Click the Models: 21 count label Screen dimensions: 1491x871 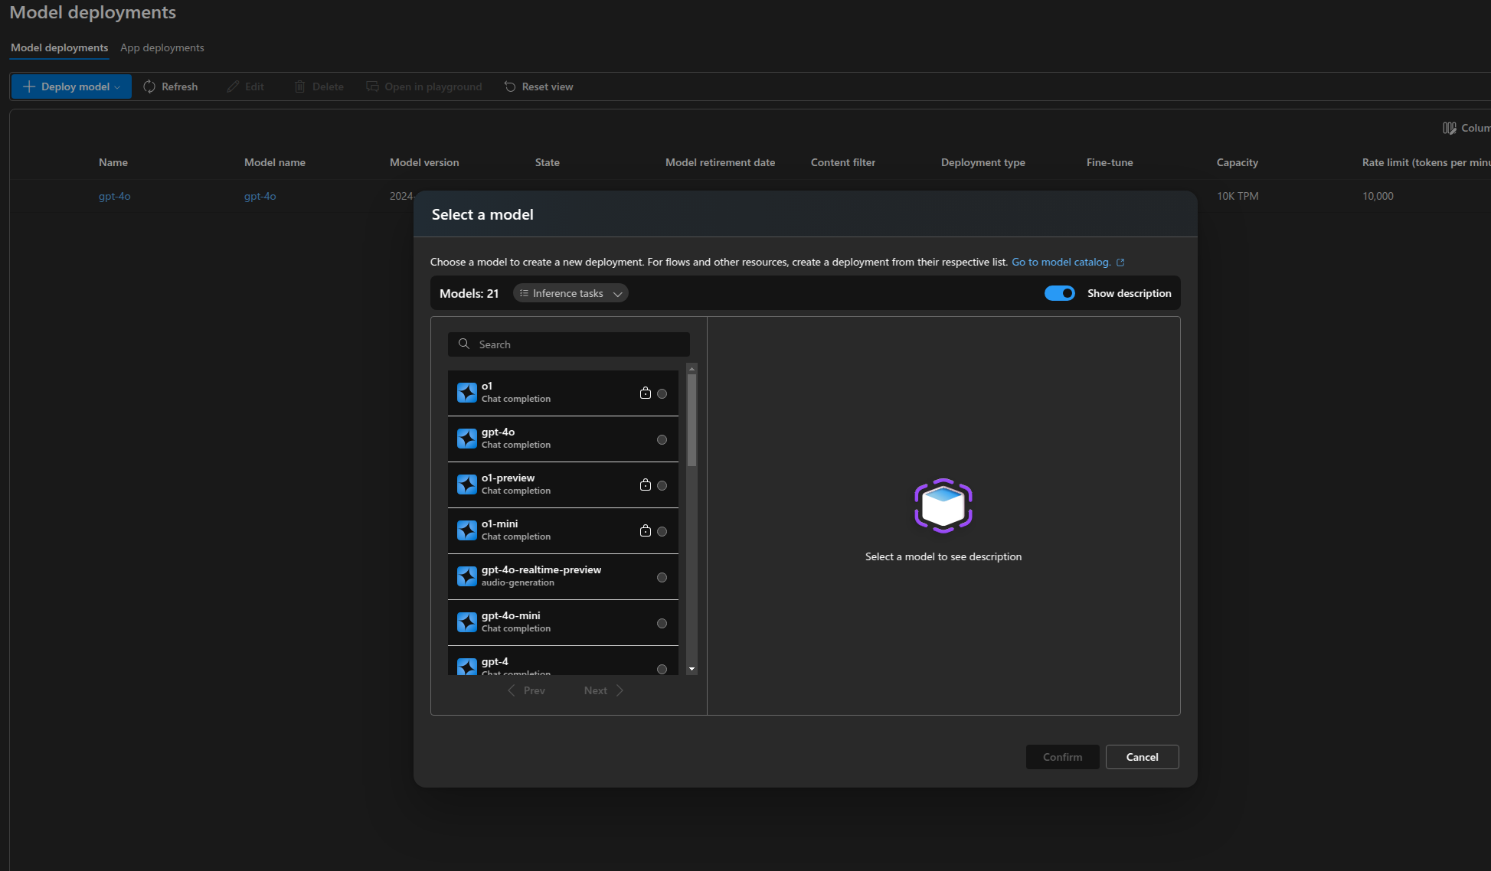click(x=469, y=293)
